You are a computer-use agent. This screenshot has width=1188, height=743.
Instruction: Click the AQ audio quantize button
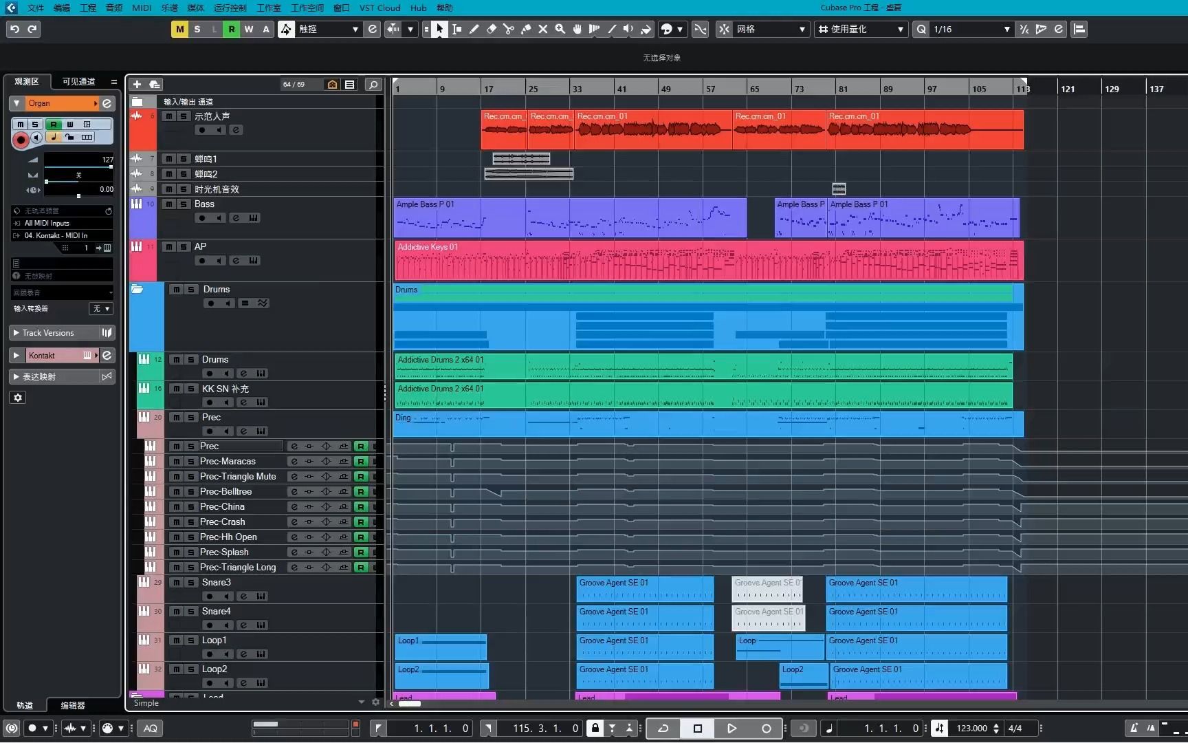[x=150, y=728]
